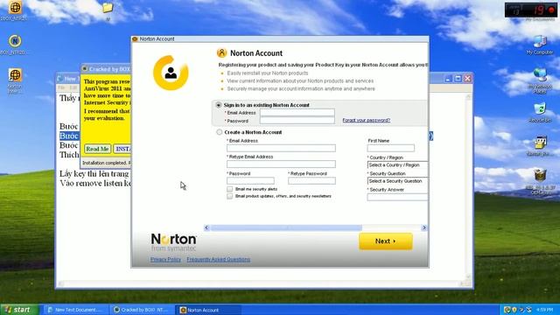Click sign-in Email Address field
The image size is (560, 315).
coord(297,113)
